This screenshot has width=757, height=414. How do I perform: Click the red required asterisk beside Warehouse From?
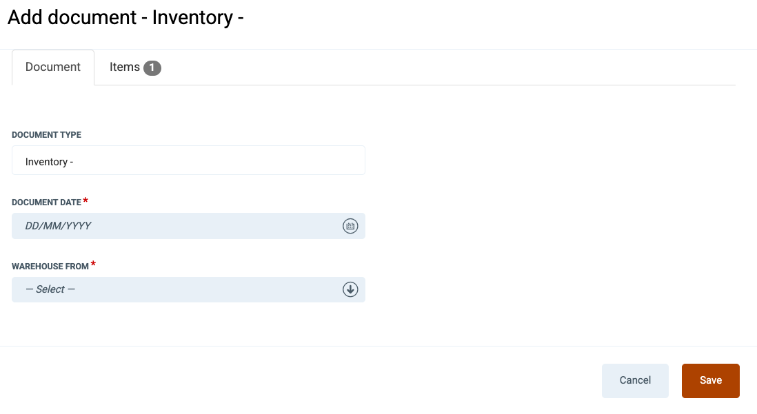click(x=93, y=264)
